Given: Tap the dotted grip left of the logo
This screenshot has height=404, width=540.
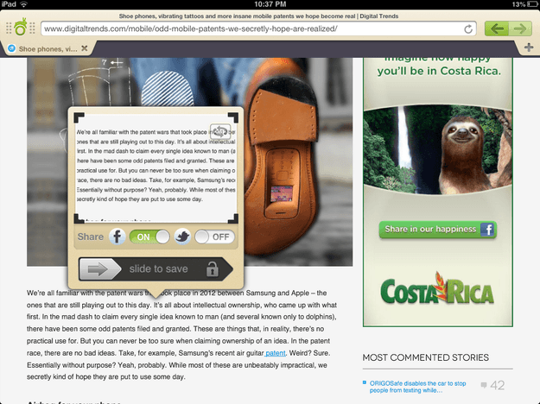Looking at the screenshot, I should click(9, 28).
